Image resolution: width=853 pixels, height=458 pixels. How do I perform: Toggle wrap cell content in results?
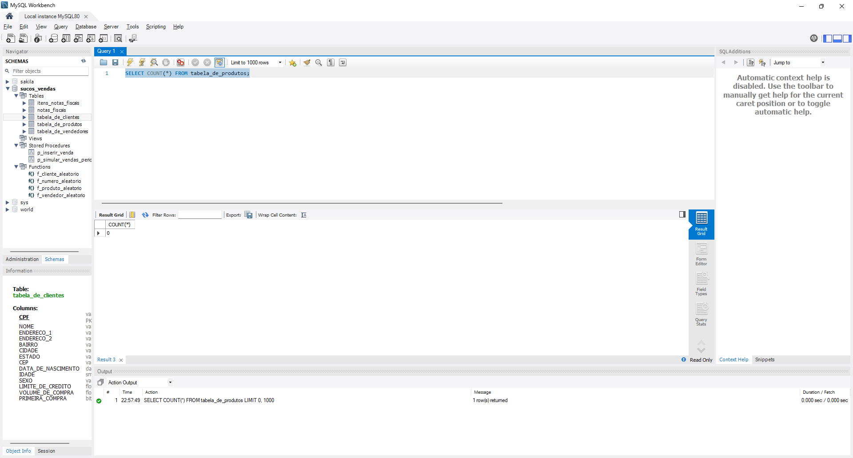coord(304,215)
